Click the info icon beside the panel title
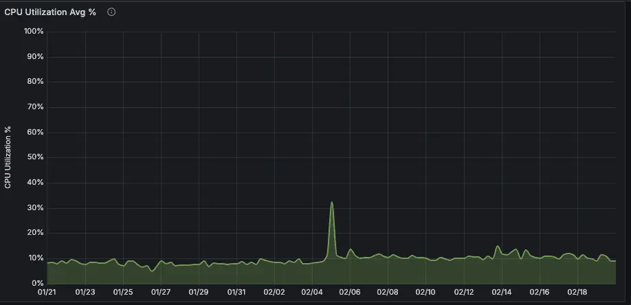Screen dimensions: 631x305 (x=112, y=12)
